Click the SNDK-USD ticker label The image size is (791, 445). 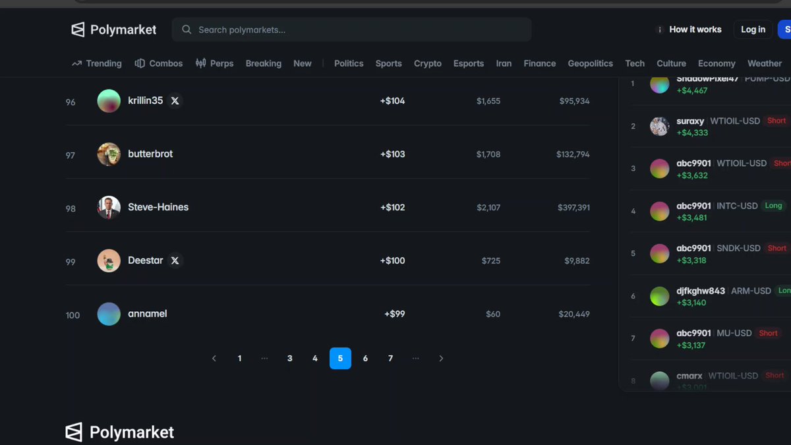[x=738, y=249]
